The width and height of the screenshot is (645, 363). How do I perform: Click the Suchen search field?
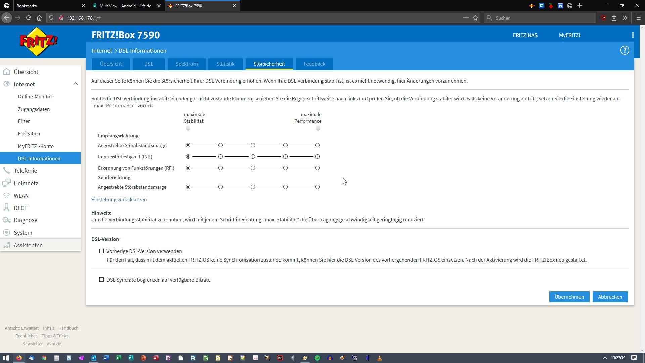[540, 18]
